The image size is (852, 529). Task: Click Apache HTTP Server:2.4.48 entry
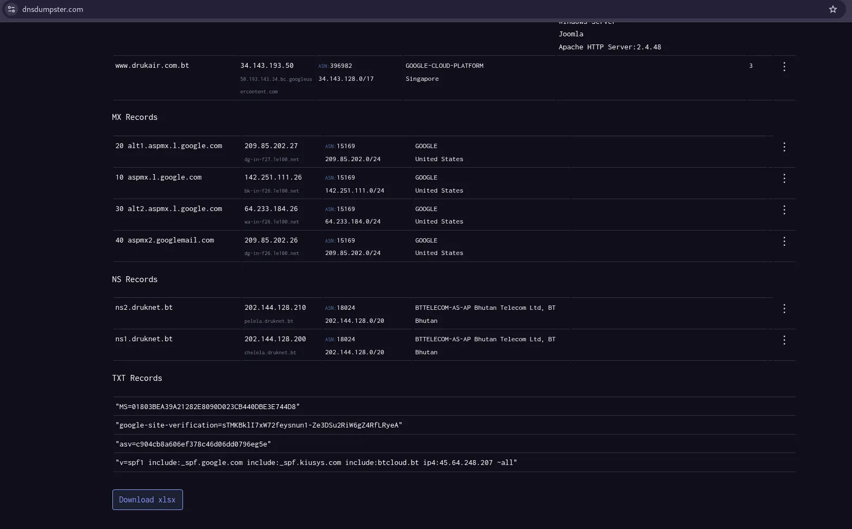(610, 47)
